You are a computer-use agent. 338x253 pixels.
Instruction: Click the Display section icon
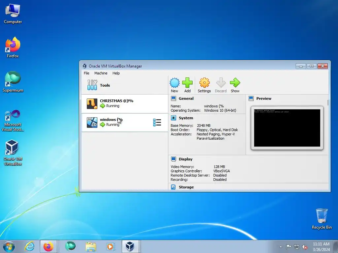pyautogui.click(x=173, y=159)
